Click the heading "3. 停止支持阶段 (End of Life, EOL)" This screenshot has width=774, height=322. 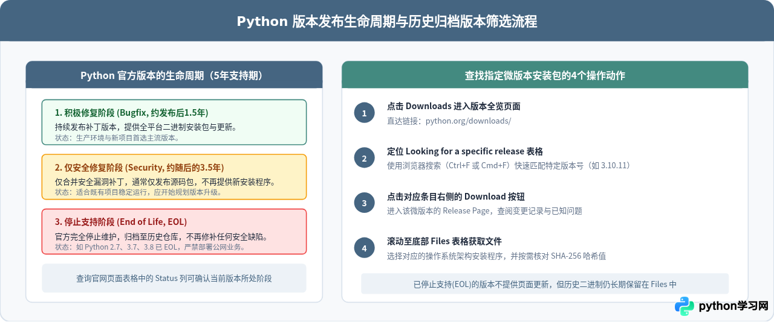(121, 222)
